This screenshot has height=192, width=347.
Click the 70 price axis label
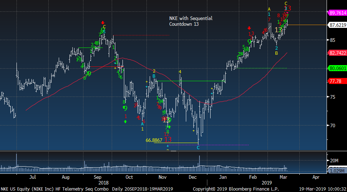(332, 125)
